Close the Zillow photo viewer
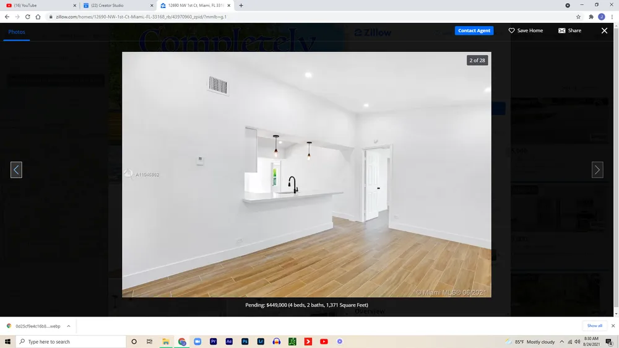The image size is (619, 348). click(x=604, y=30)
